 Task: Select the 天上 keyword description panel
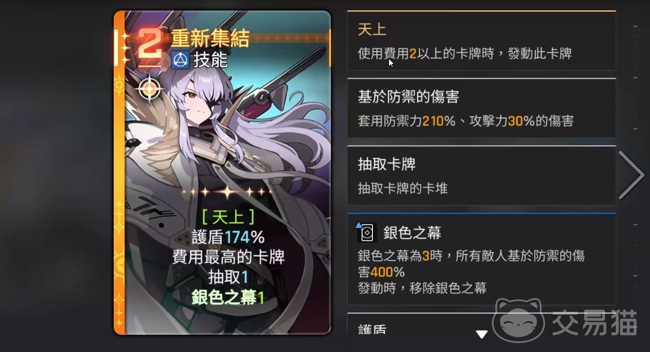(481, 40)
